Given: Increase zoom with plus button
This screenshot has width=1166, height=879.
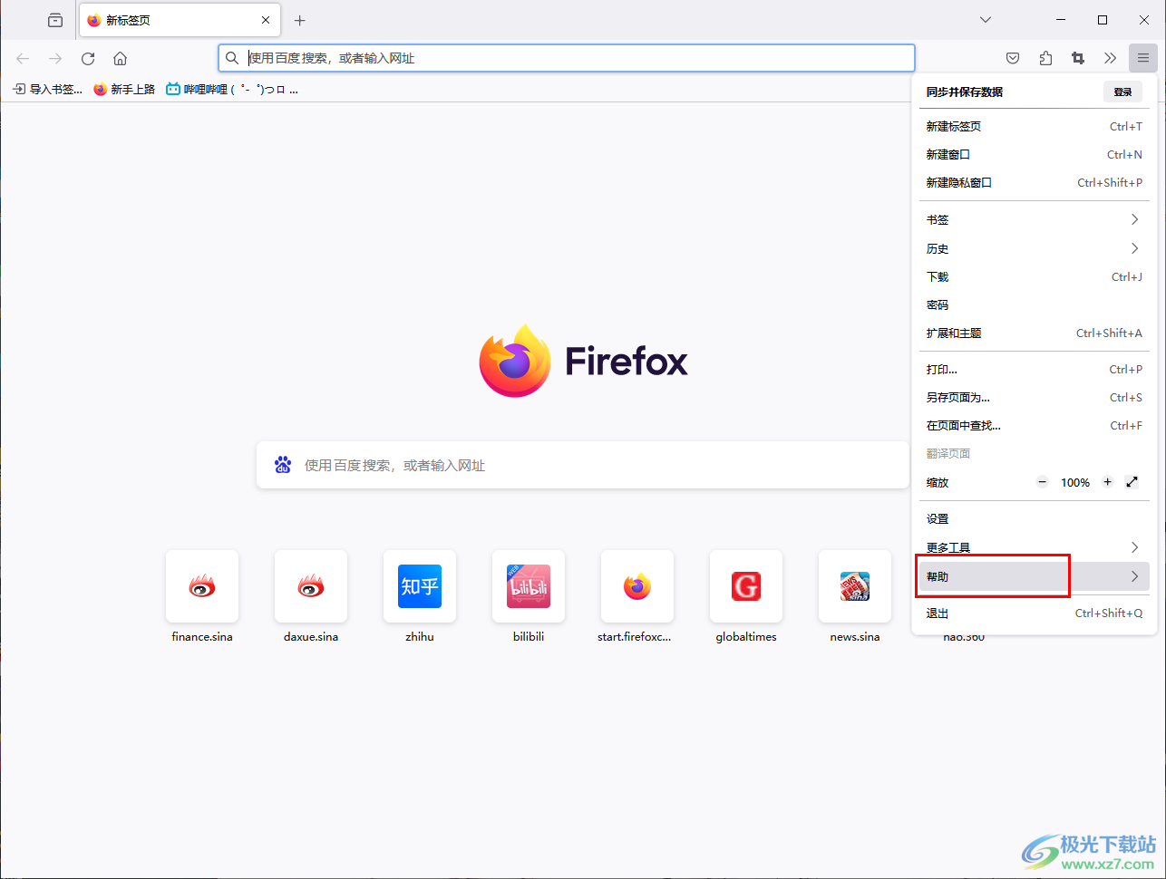Looking at the screenshot, I should [1107, 482].
